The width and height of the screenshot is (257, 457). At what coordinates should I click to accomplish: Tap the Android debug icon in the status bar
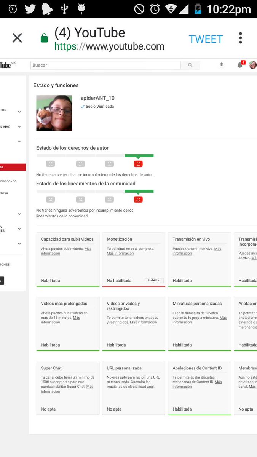tap(81, 9)
